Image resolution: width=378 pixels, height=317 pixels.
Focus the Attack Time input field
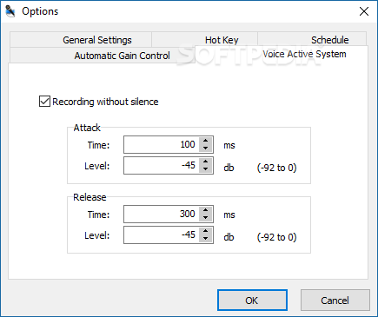(162, 144)
